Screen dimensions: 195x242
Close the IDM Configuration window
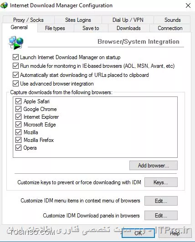188,5
